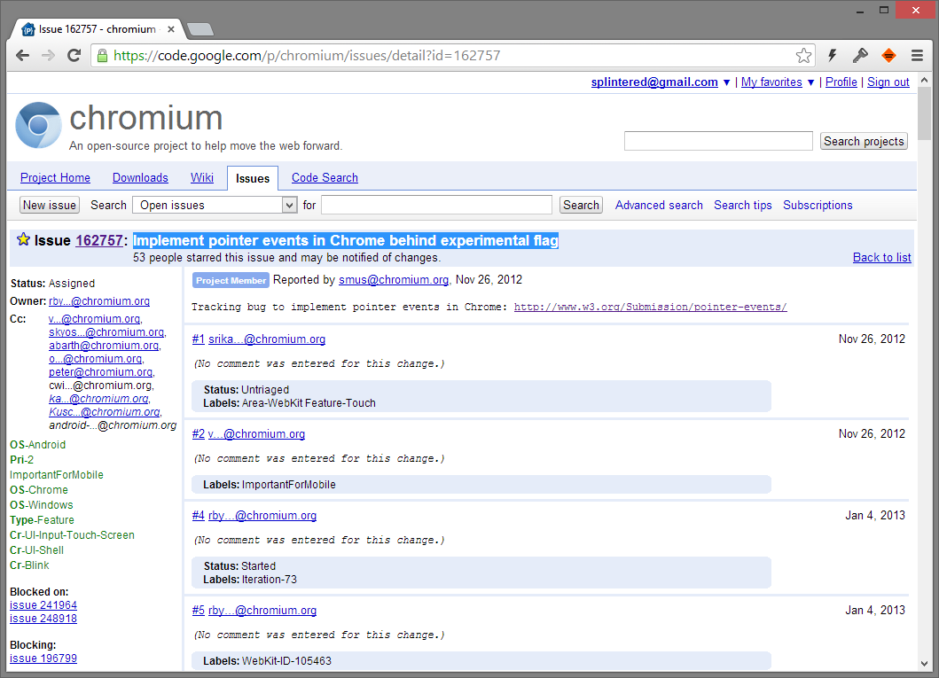Click the browser back arrow button

click(23, 55)
